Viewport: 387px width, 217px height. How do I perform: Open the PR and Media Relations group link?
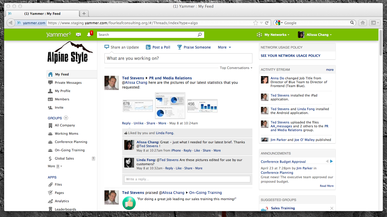click(x=170, y=78)
